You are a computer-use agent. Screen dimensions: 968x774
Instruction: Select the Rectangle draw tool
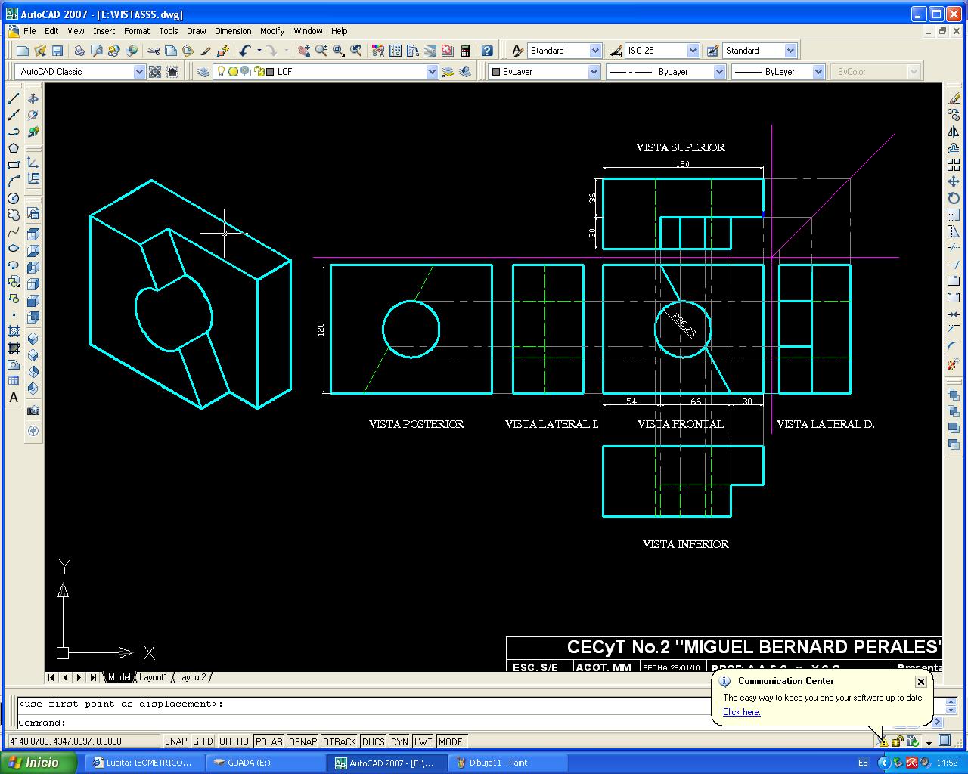pos(14,165)
